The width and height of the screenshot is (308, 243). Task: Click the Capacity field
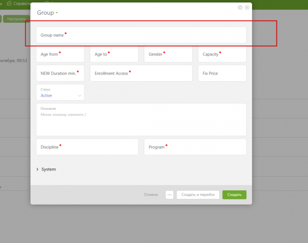222,54
